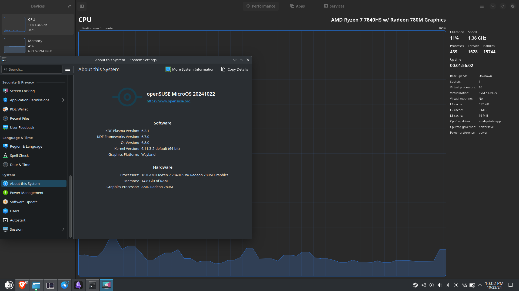Viewport: 519px width, 291px height.
Task: Open the opensuse.org link
Action: (x=168, y=101)
